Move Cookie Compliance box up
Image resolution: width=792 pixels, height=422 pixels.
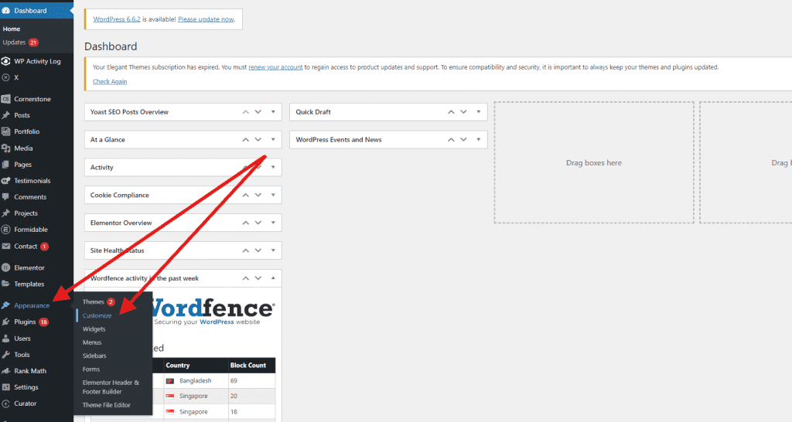tap(245, 195)
